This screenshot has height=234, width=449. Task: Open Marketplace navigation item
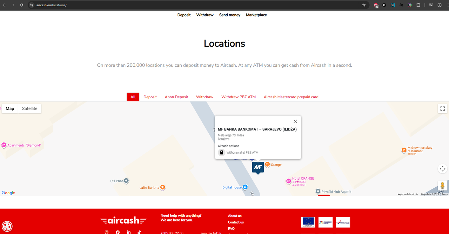(256, 15)
